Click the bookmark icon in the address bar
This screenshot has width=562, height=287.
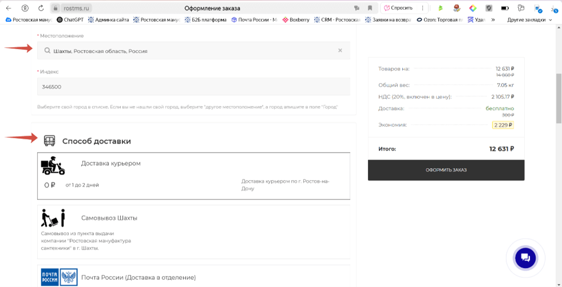coord(370,8)
